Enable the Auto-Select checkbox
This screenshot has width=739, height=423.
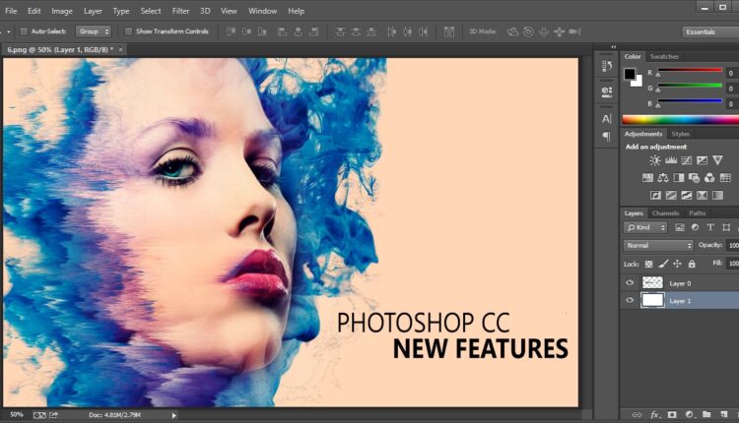point(24,31)
